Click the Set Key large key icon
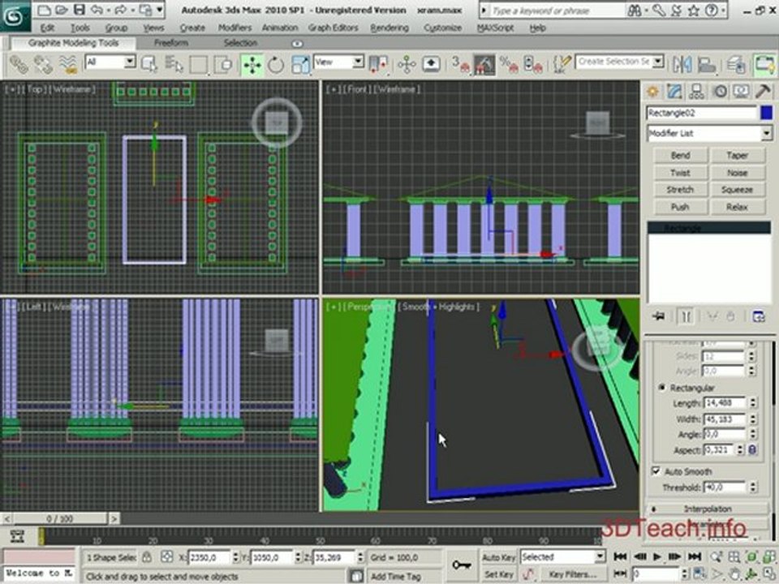Image resolution: width=779 pixels, height=584 pixels. (461, 565)
